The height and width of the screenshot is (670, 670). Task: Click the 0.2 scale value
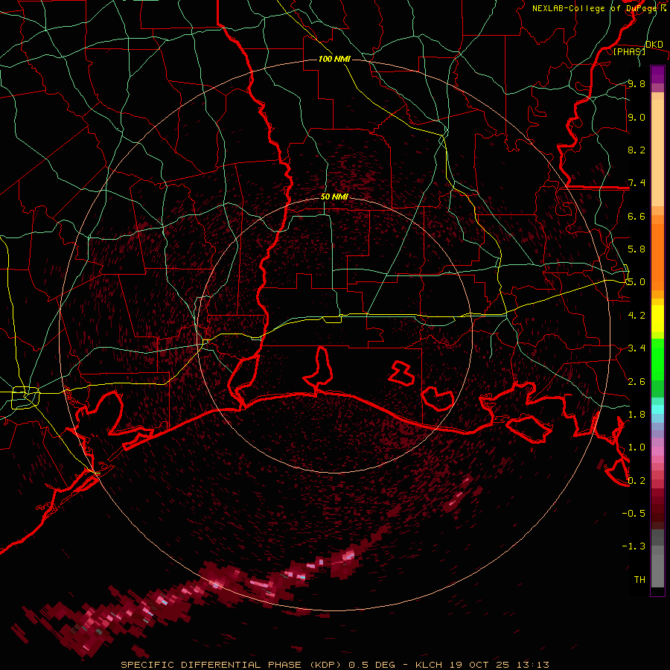636,481
